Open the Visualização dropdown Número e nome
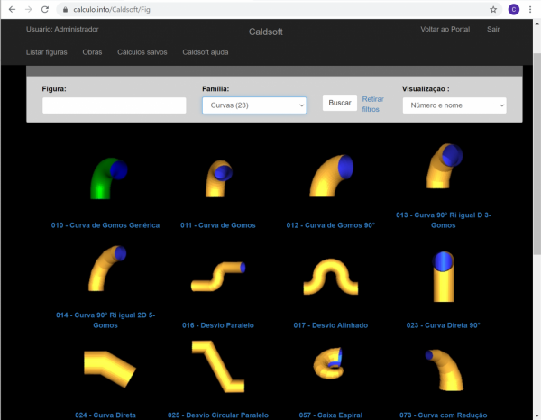 pos(454,105)
